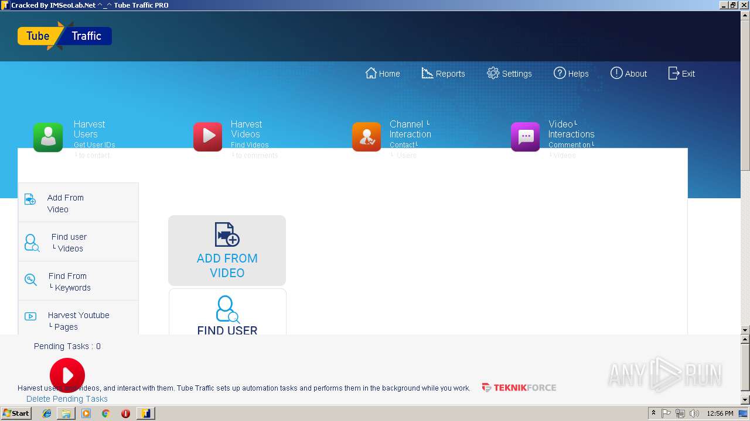Show hidden system tray icons
This screenshot has height=421, width=750.
click(653, 413)
